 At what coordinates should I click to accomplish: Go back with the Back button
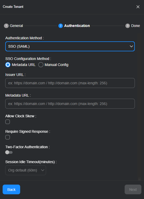[12, 190]
